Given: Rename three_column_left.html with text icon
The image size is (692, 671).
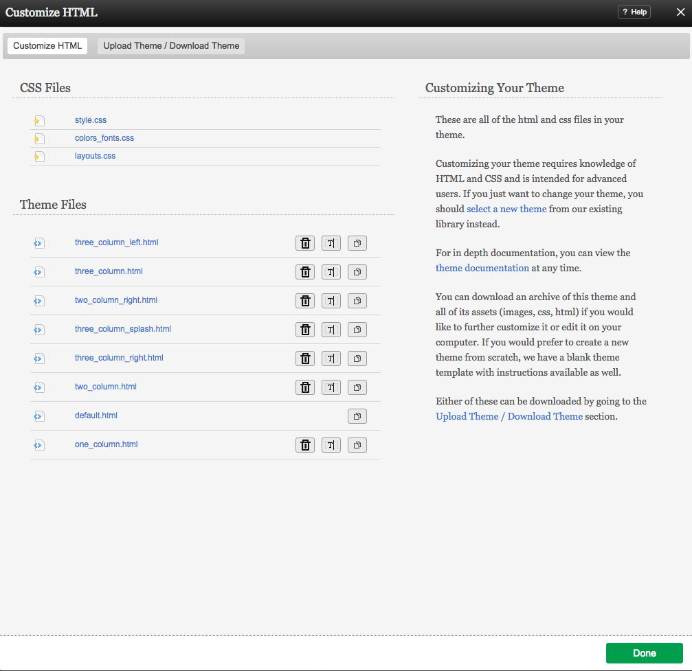Looking at the screenshot, I should pyautogui.click(x=331, y=243).
